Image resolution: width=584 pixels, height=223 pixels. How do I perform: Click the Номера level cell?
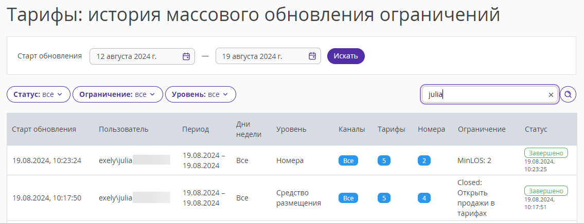coord(290,160)
